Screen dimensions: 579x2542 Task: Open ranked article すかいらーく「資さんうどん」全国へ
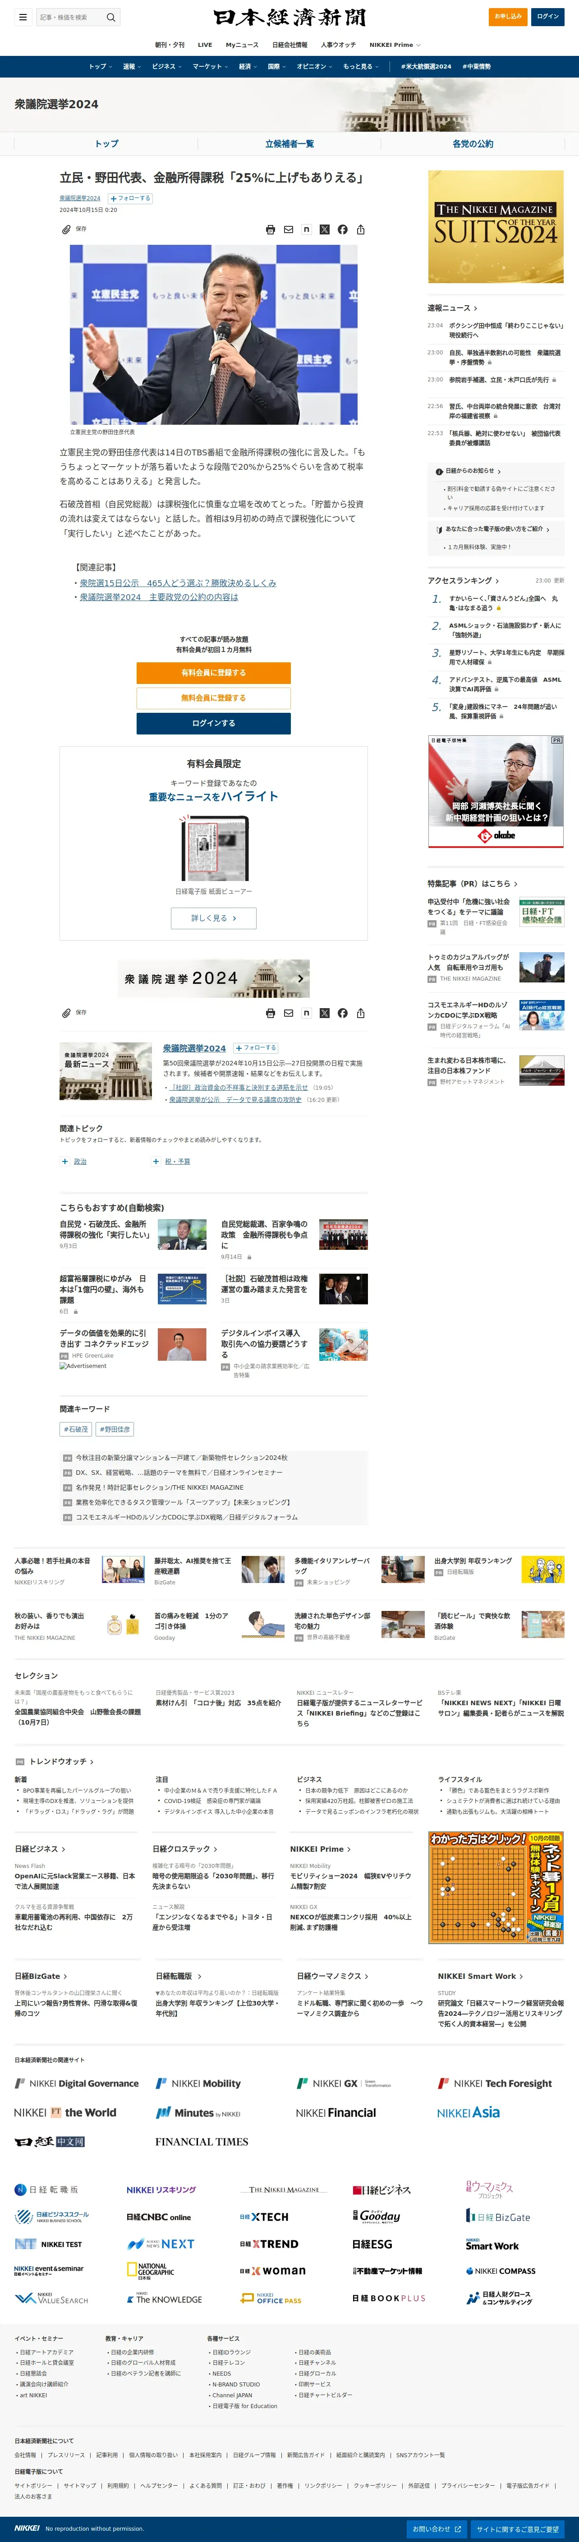(x=504, y=603)
